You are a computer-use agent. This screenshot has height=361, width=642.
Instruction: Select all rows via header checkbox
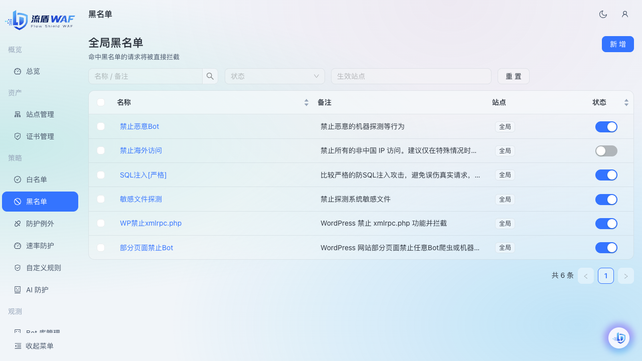[x=101, y=102]
